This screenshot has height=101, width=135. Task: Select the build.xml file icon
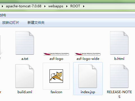pyautogui.click(x=25, y=76)
